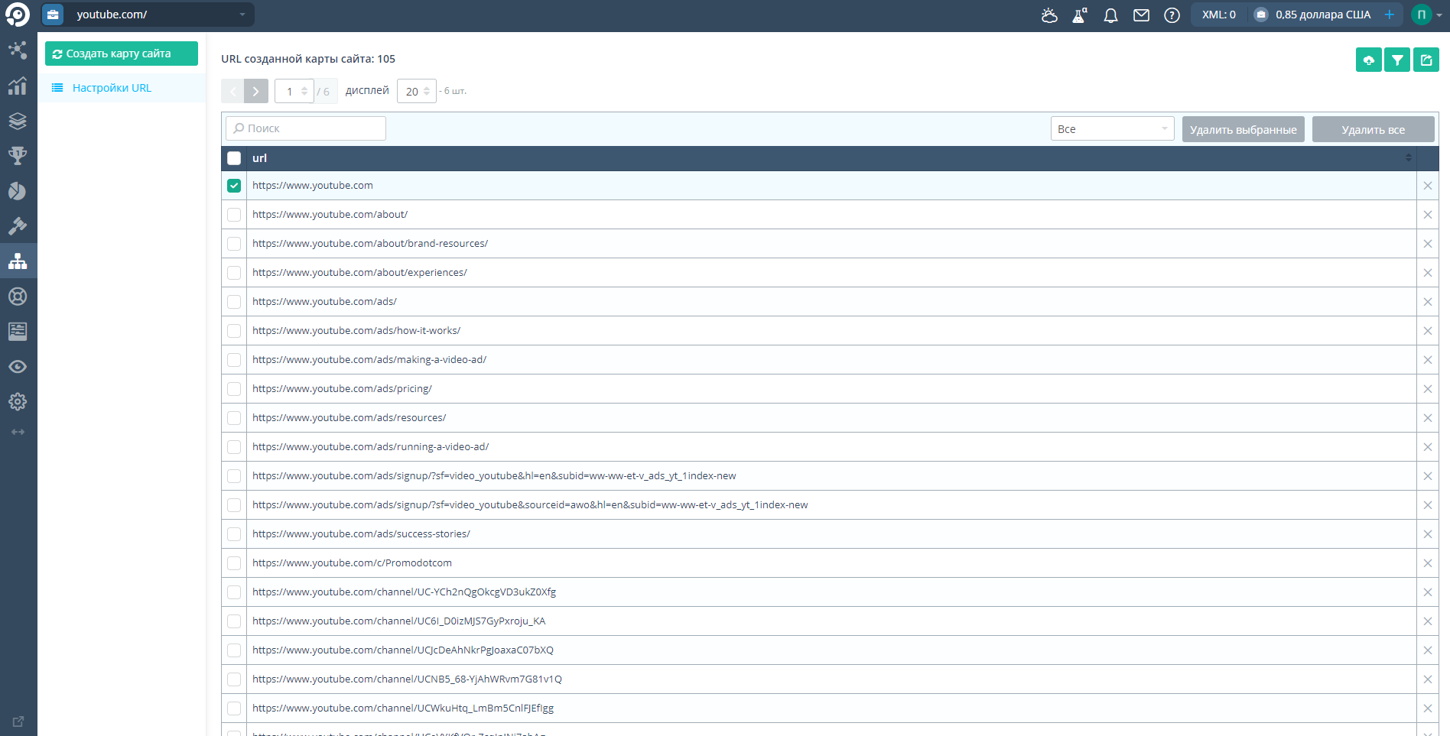Open the pie chart sidebar icon
Image resolution: width=1450 pixels, height=736 pixels.
[18, 191]
